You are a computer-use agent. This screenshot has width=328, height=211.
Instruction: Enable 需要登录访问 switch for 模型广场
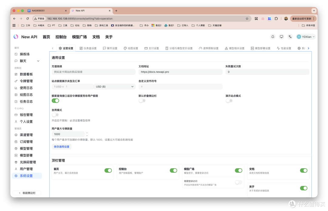(238, 182)
